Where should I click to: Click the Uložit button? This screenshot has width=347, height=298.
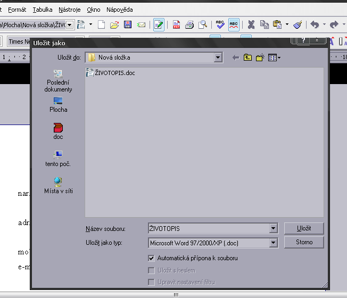[304, 228]
